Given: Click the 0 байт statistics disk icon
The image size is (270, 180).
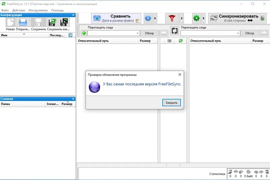Looking at the screenshot, I should 248,172.
